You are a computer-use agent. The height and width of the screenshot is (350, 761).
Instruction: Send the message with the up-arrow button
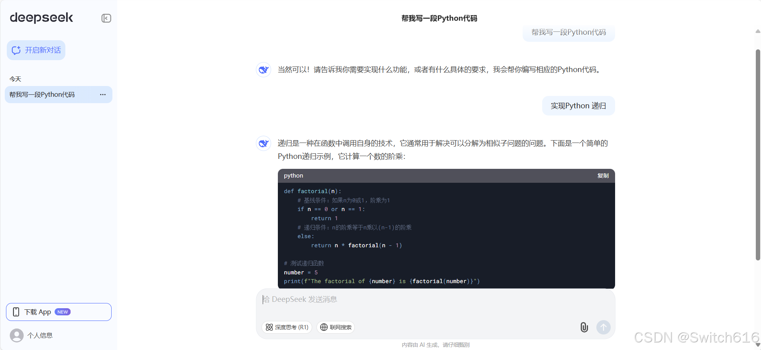603,327
